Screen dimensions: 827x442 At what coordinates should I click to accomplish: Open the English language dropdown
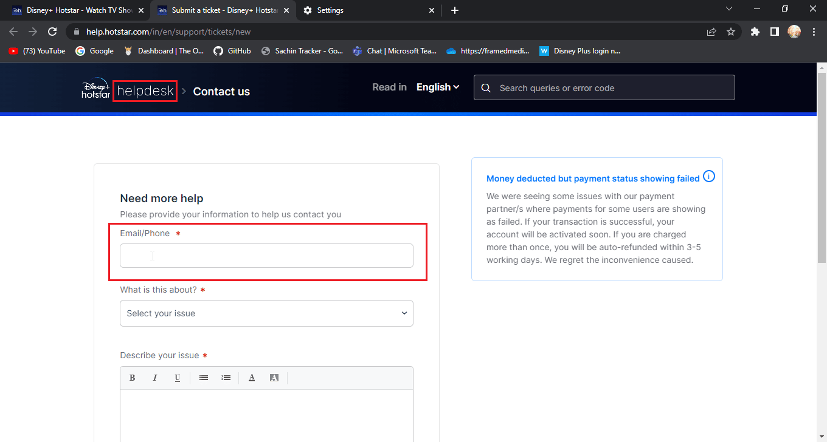click(438, 87)
